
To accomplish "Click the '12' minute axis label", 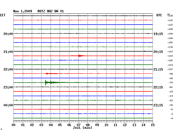I will (125, 125).
